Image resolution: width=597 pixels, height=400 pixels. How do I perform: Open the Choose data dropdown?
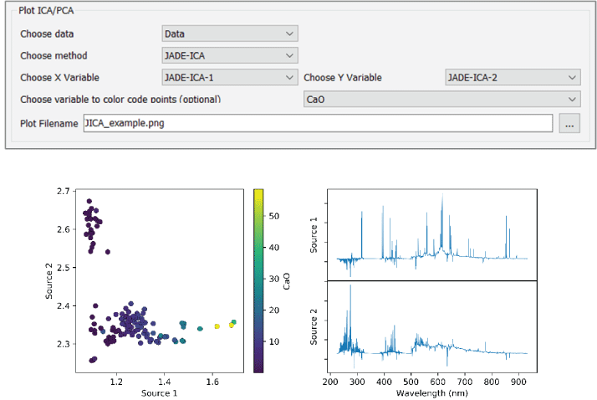229,33
